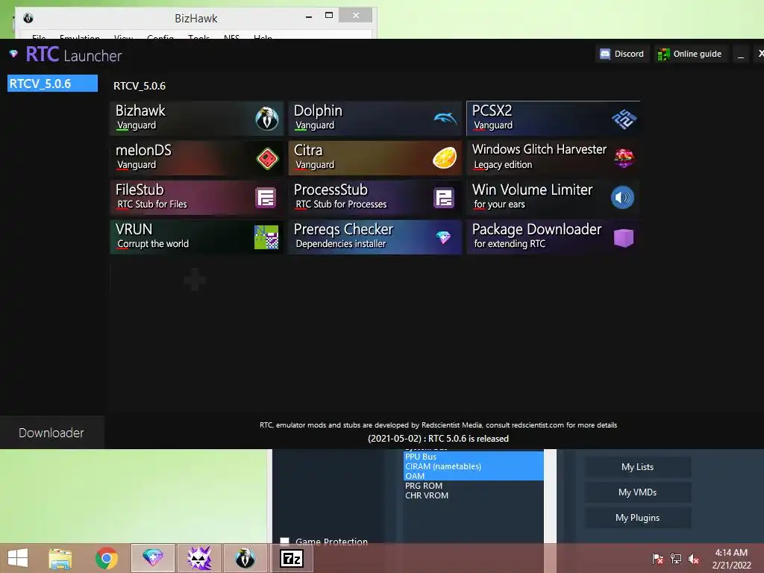Open 7-Zip from the taskbar
Image resolution: width=764 pixels, height=573 pixels.
(292, 558)
